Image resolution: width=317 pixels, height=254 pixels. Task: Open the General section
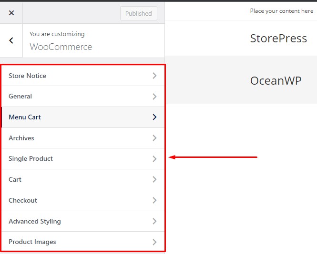click(83, 97)
